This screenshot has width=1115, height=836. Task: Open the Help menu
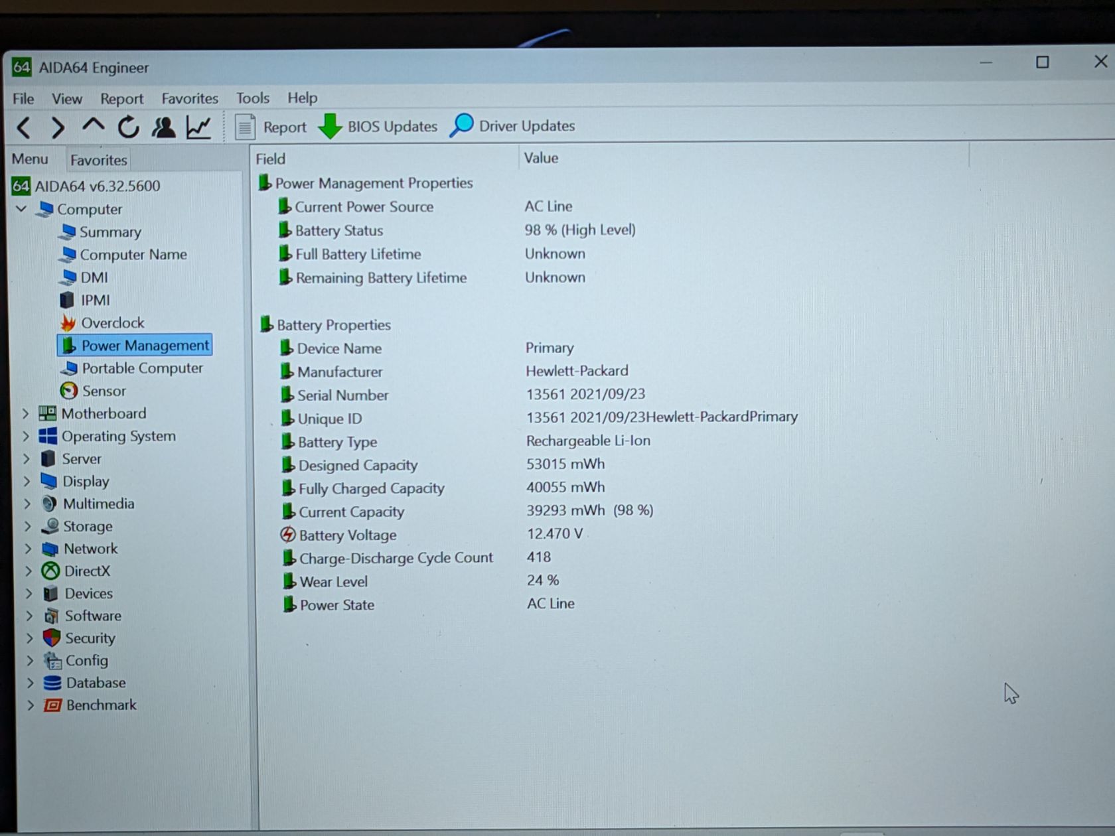(x=302, y=98)
